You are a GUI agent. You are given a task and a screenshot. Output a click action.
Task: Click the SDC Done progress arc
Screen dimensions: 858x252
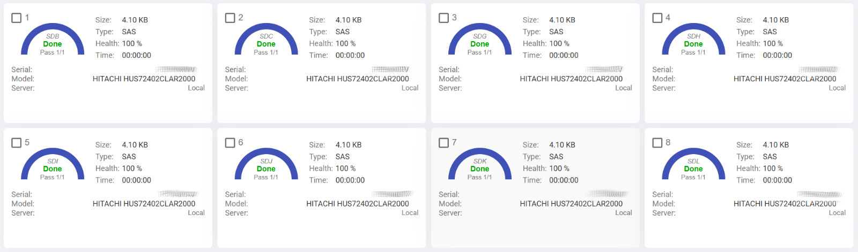[x=266, y=40]
